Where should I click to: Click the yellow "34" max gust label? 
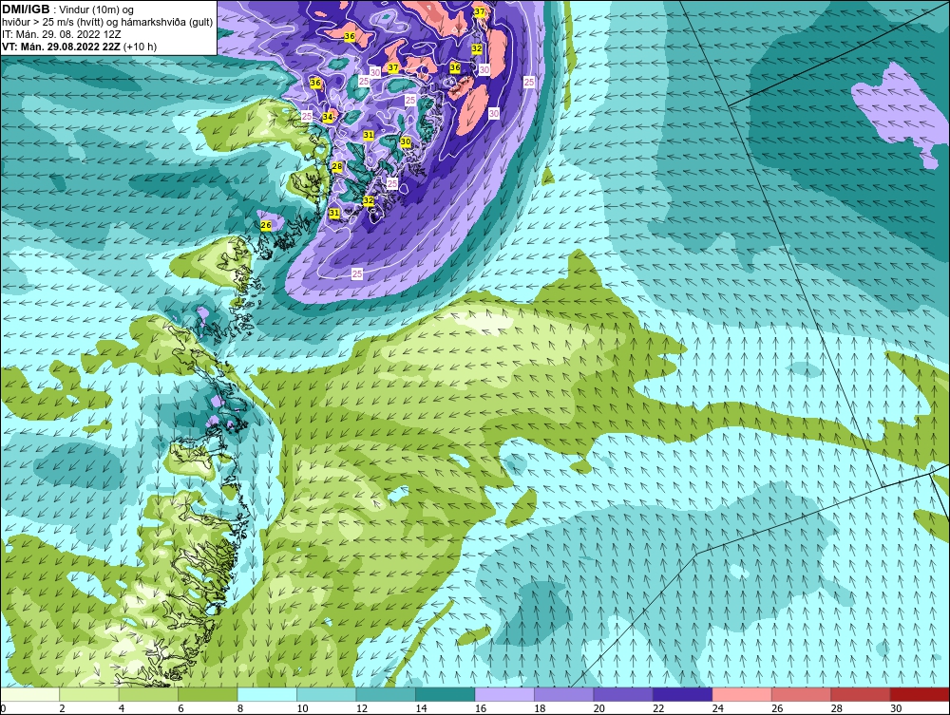coord(328,117)
